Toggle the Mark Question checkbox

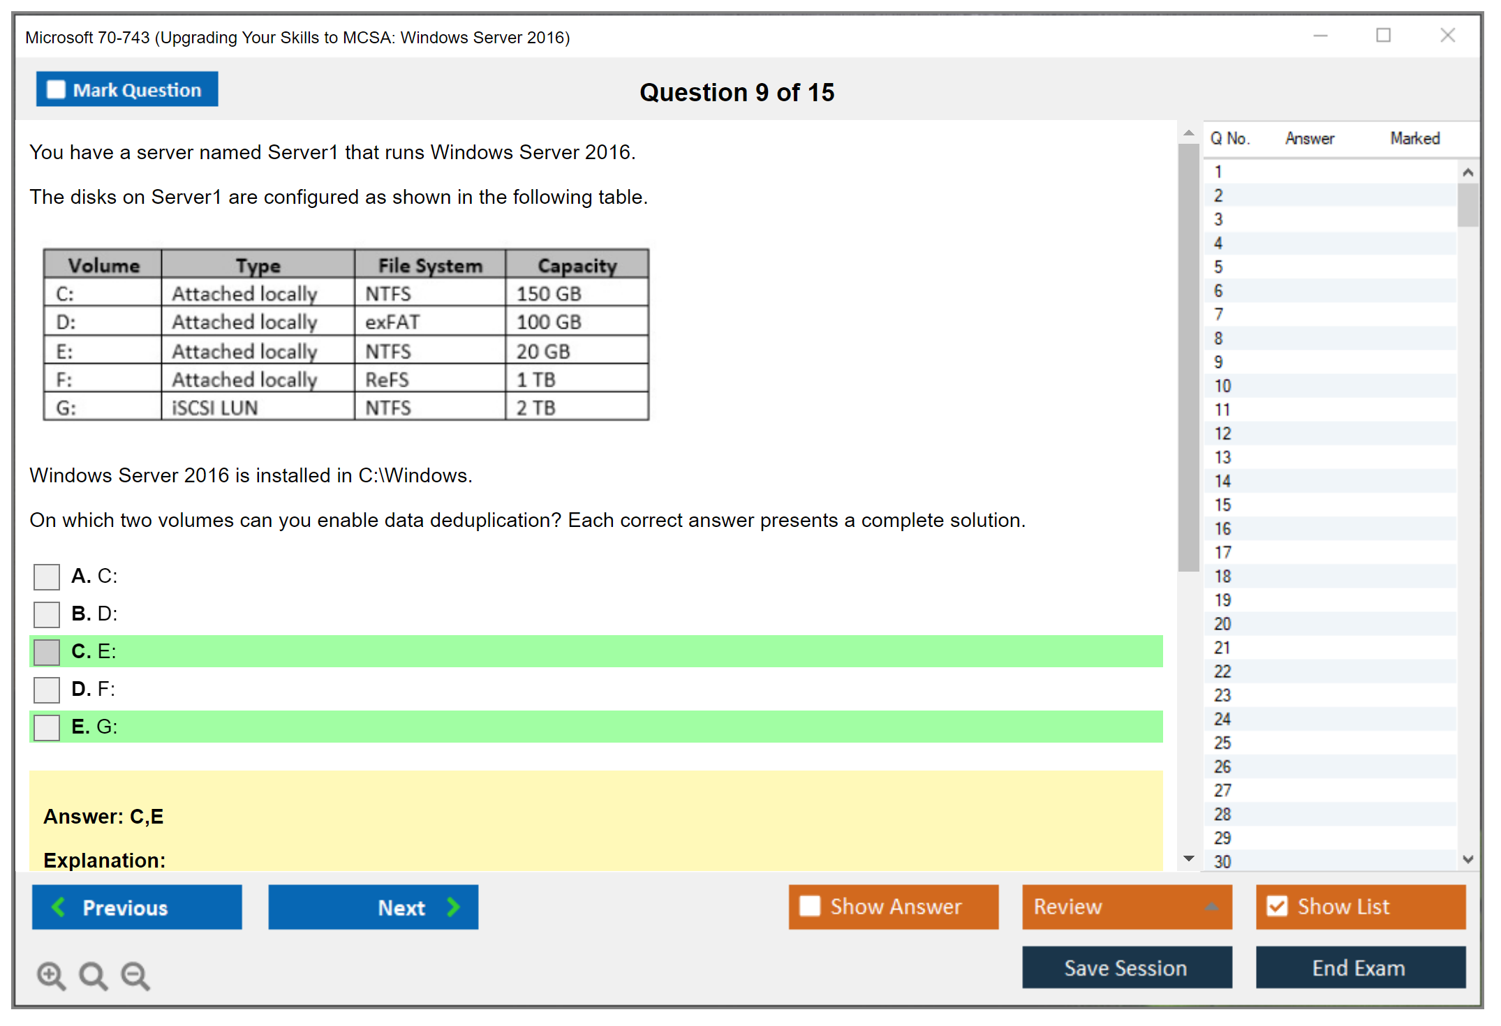click(x=56, y=90)
